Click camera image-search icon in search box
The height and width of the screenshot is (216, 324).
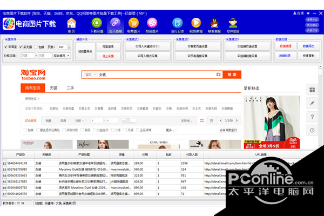[x=218, y=75]
